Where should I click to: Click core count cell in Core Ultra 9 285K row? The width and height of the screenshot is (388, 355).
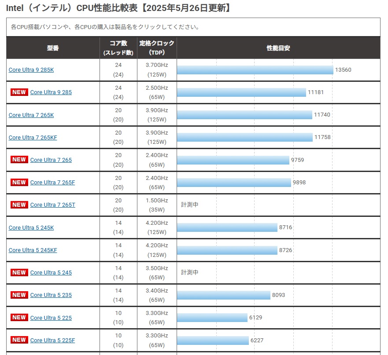[x=118, y=70]
